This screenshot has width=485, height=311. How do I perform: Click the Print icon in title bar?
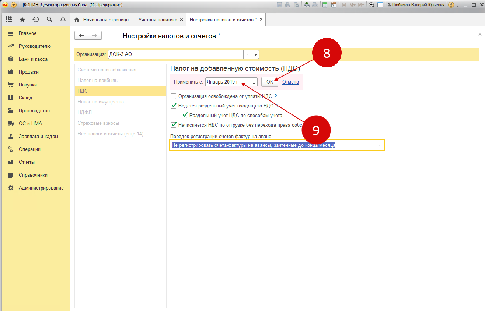[288, 5]
